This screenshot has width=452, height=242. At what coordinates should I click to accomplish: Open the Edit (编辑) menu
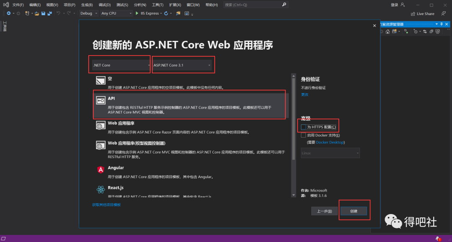pos(35,5)
